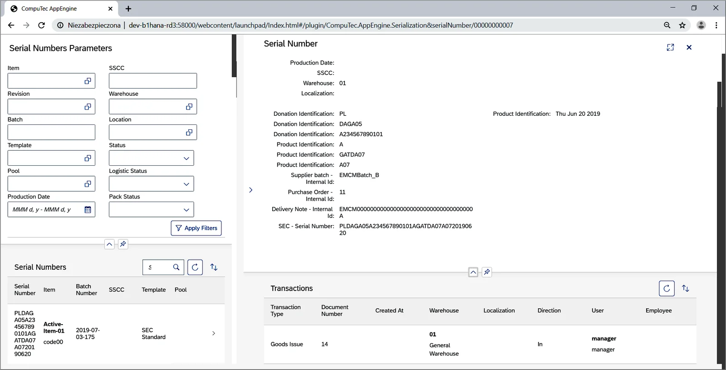Open the browser zoom magnifier
The height and width of the screenshot is (370, 726).
pyautogui.click(x=667, y=25)
